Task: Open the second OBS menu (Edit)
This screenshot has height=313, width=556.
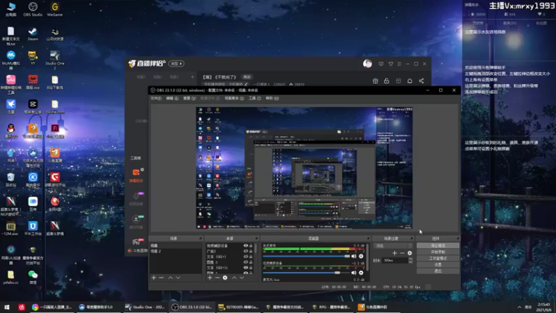Action: click(172, 98)
